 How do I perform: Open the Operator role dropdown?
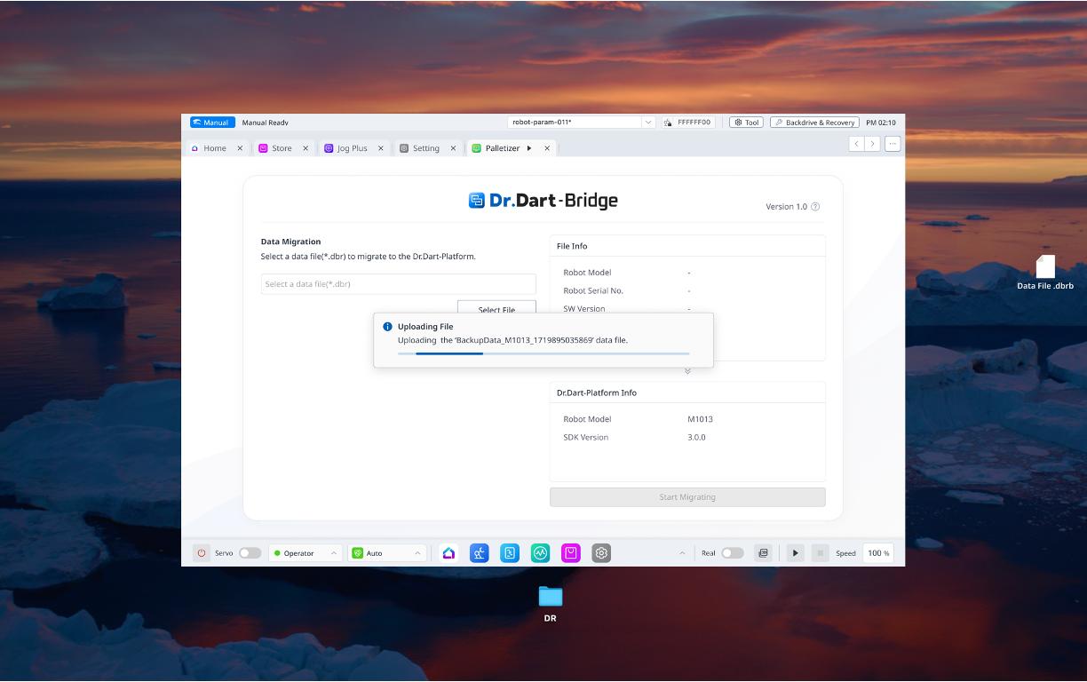pyautogui.click(x=305, y=553)
